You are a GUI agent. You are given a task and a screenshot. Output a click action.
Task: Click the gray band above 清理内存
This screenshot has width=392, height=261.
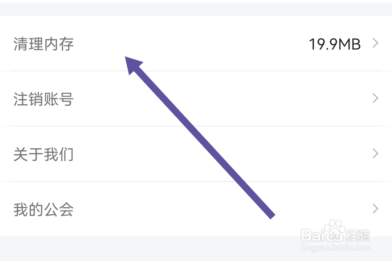(x=196, y=9)
